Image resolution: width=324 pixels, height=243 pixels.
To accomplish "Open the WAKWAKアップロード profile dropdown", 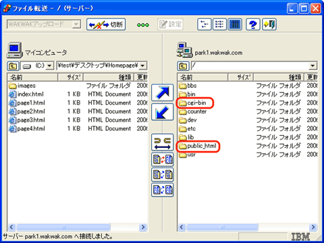I will click(x=76, y=24).
